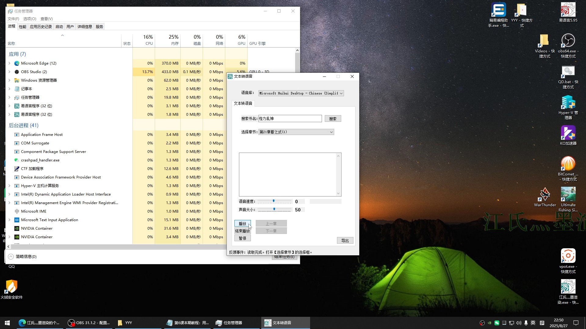Click Task Manager vertical scrollbar up arrow
586x329 pixels.
297,50
